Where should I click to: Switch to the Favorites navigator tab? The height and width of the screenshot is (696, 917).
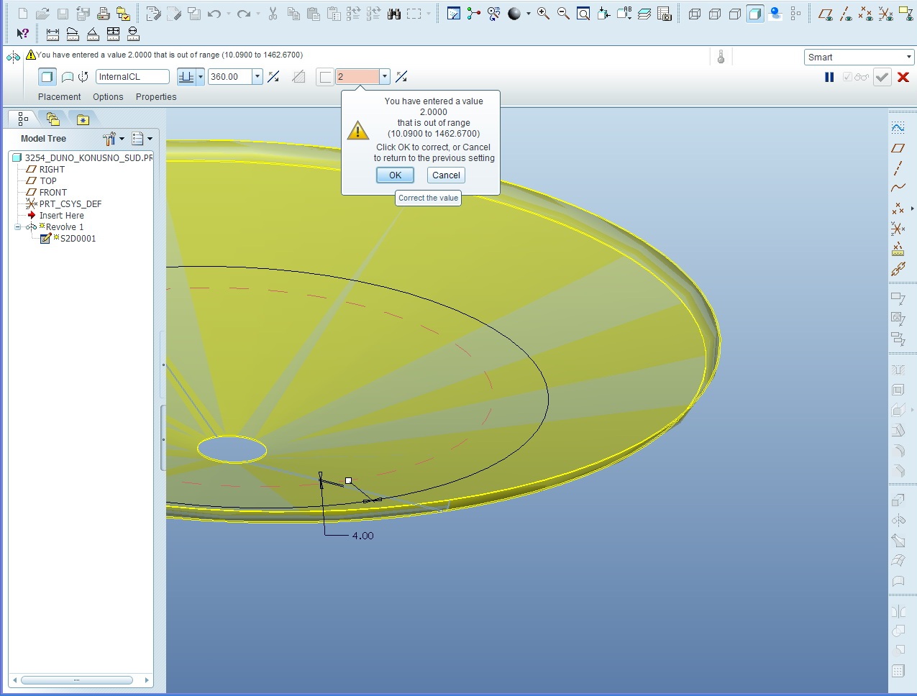(83, 119)
